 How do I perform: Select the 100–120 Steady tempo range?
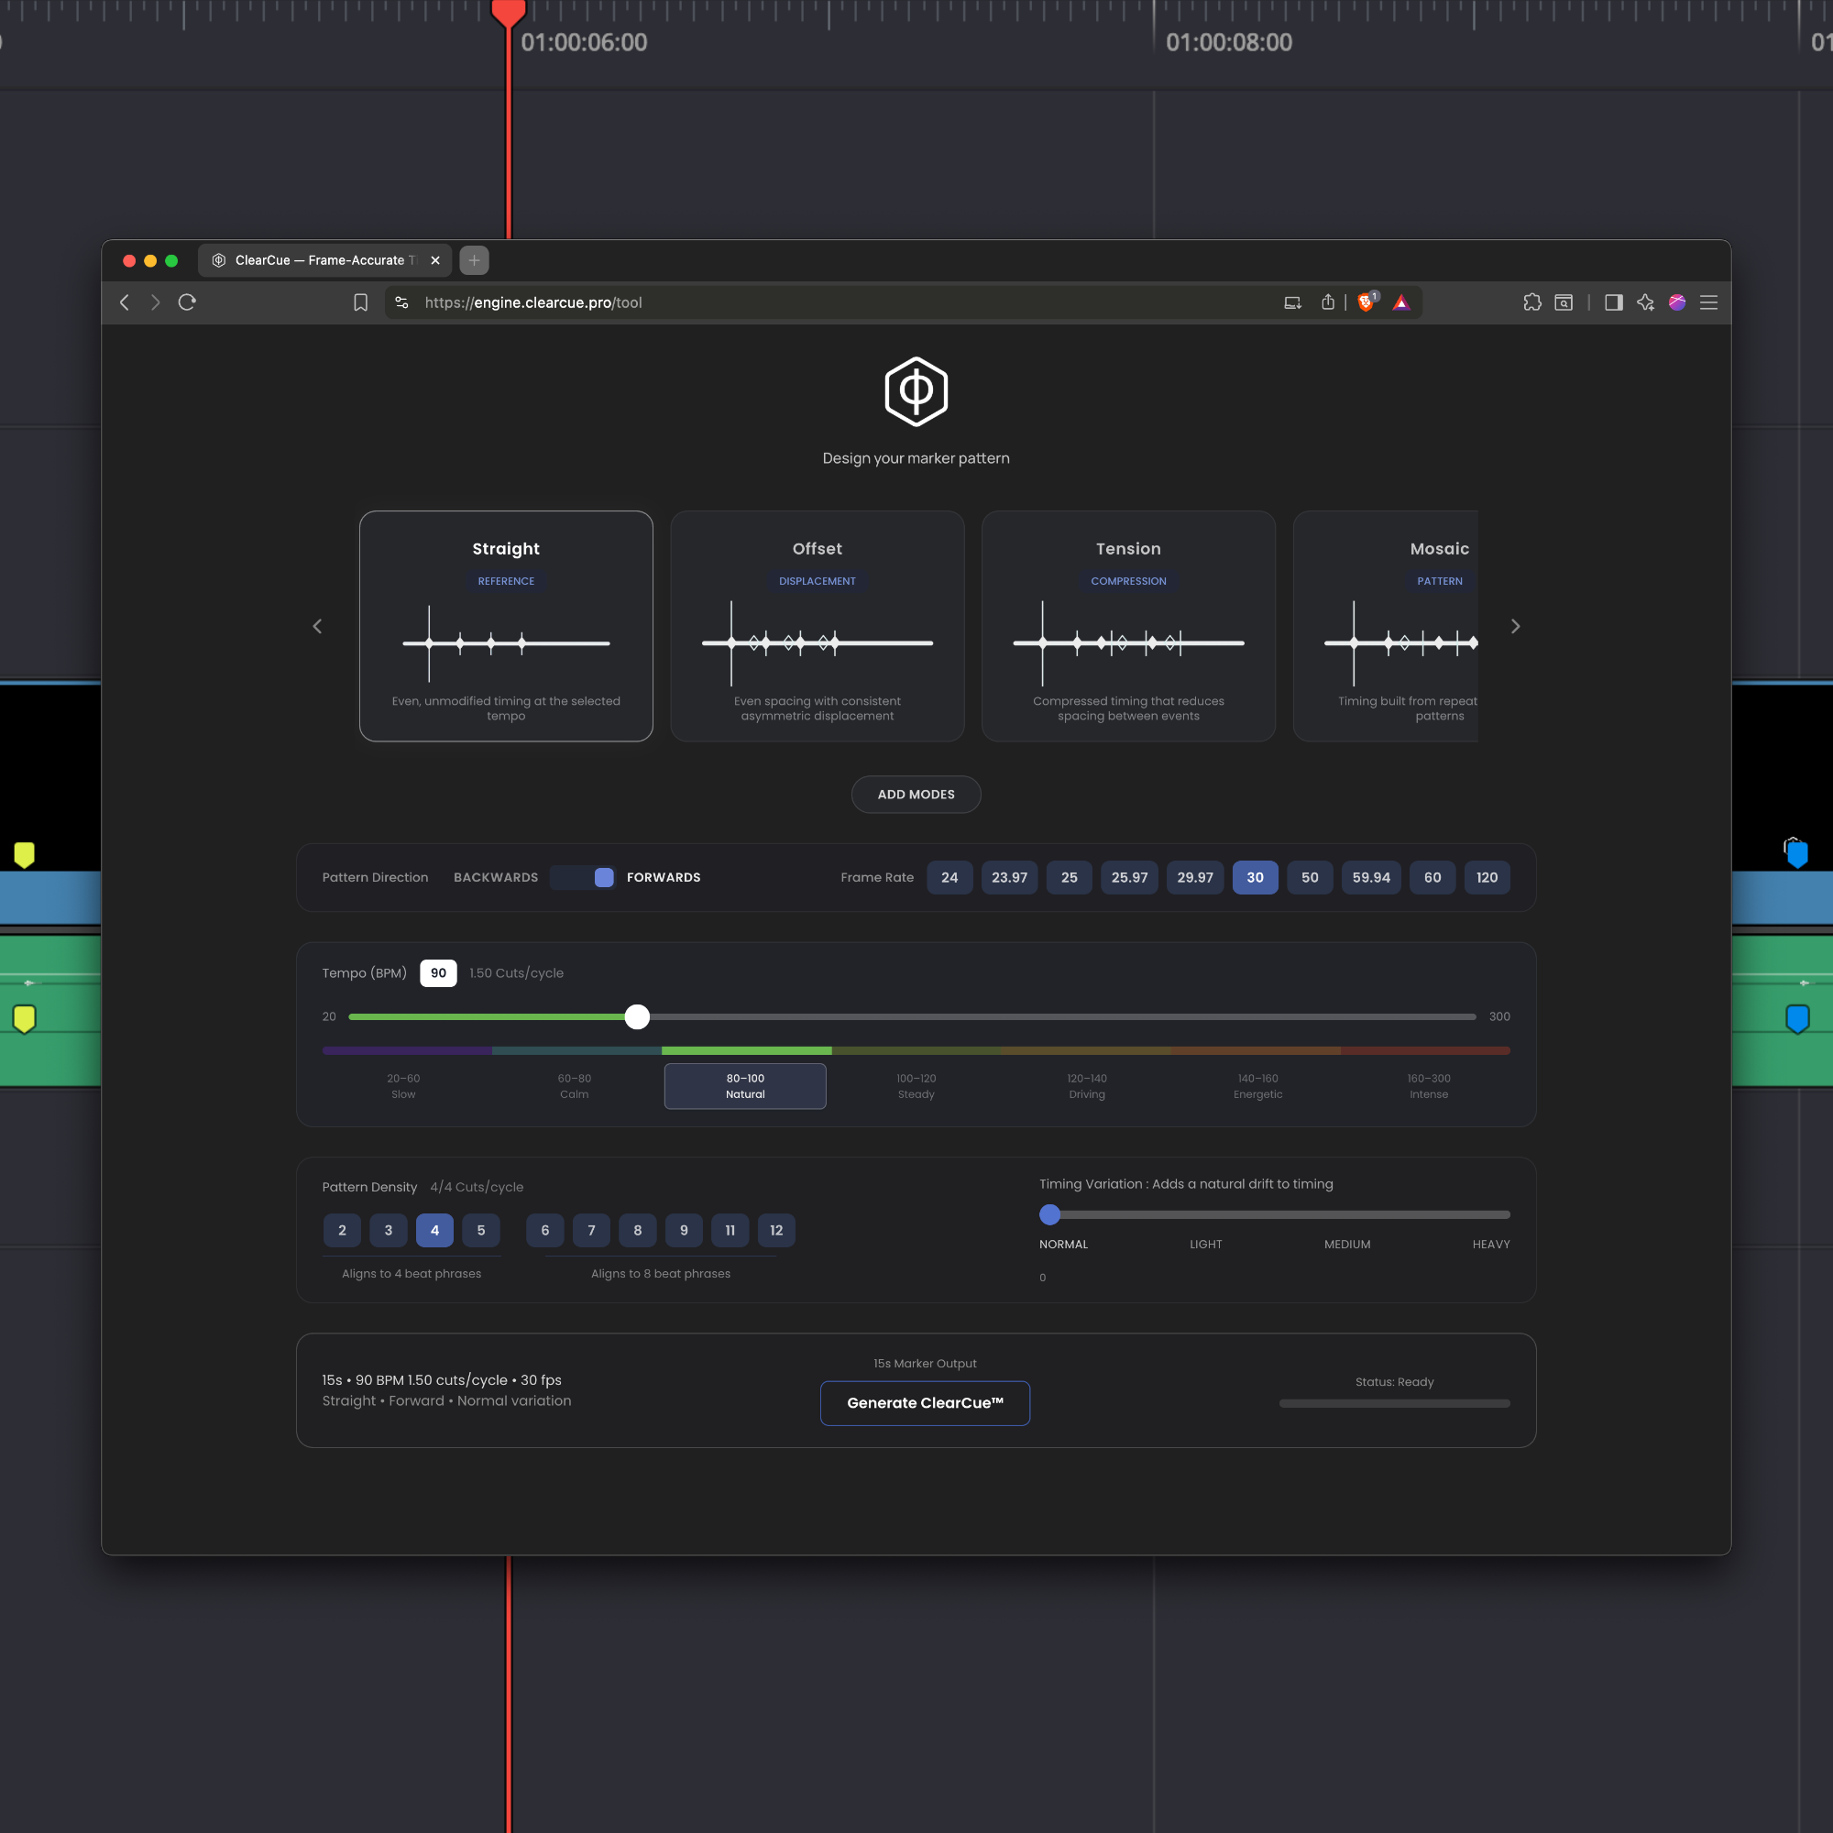(916, 1086)
